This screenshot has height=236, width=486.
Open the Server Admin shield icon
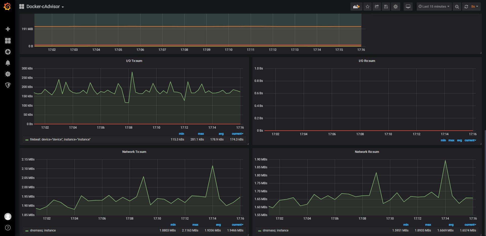8,85
